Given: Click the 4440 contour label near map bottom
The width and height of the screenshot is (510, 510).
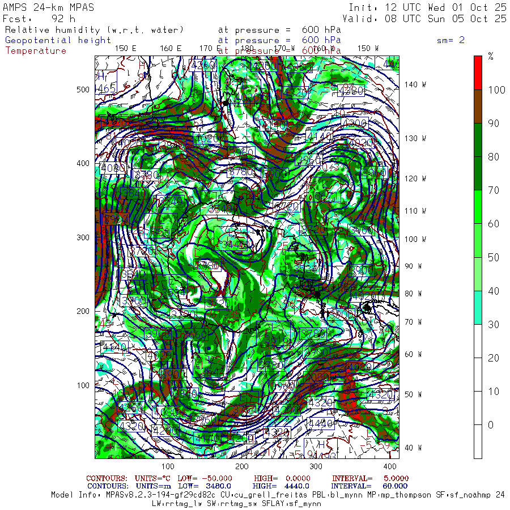Looking at the screenshot, I should (320, 423).
